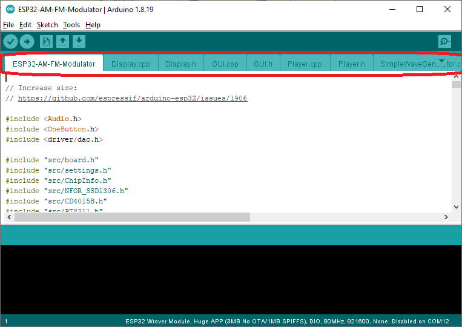The image size is (462, 327).
Task: Close the Arduino window
Action: 447,10
